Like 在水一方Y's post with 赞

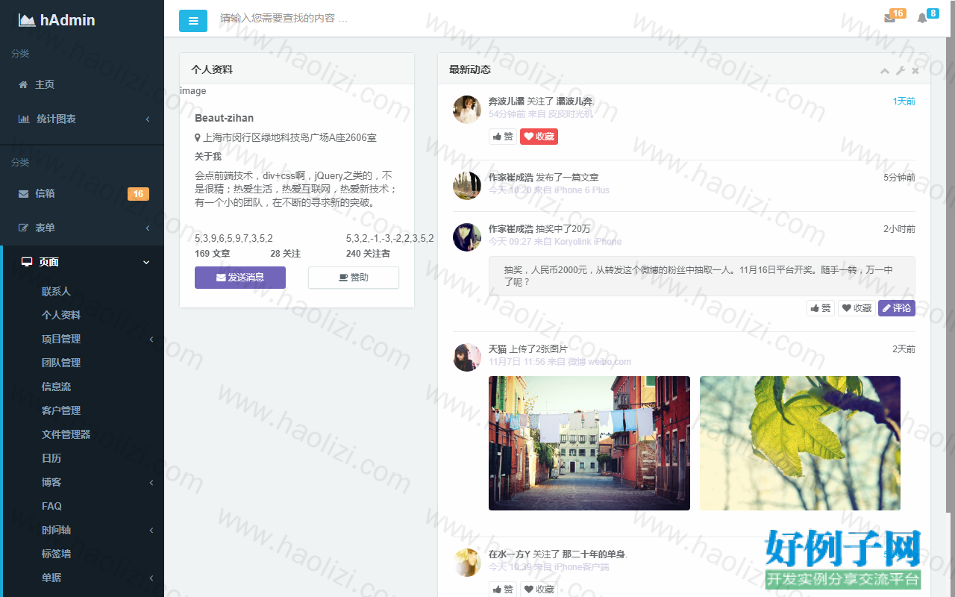click(x=502, y=590)
